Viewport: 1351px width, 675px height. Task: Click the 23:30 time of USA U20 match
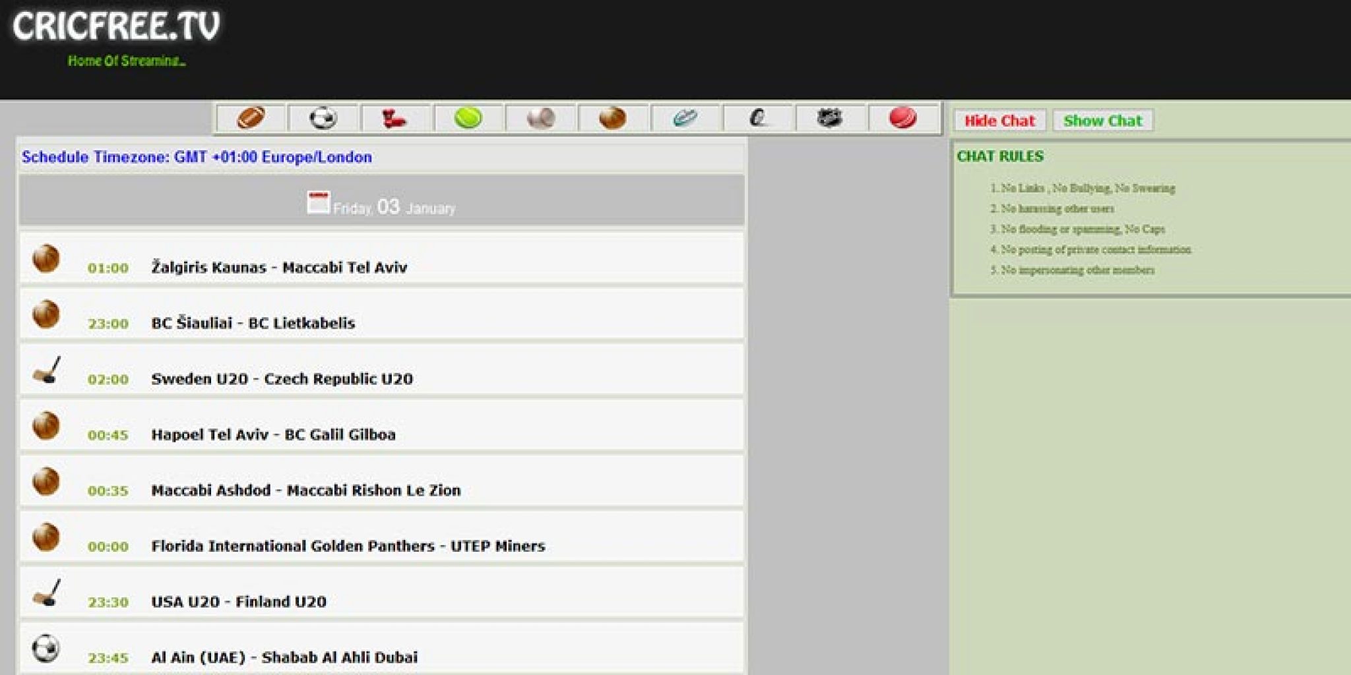point(108,602)
